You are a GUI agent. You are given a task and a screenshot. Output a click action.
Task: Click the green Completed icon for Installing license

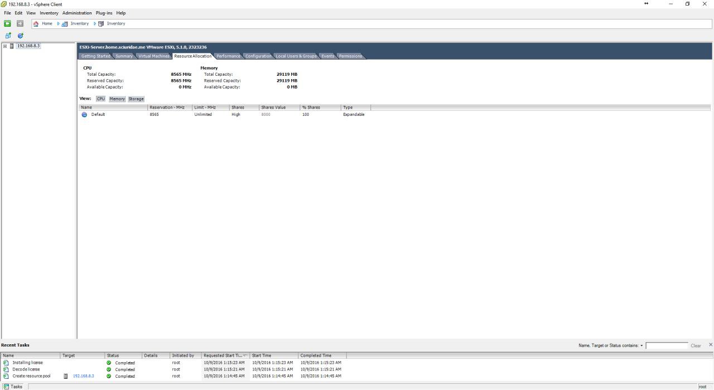pos(109,362)
